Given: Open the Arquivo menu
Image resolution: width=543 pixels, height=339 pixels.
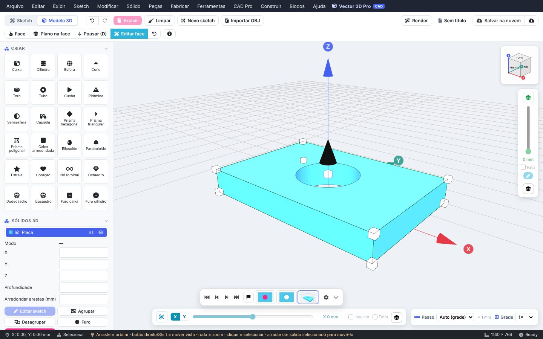Looking at the screenshot, I should point(15,6).
